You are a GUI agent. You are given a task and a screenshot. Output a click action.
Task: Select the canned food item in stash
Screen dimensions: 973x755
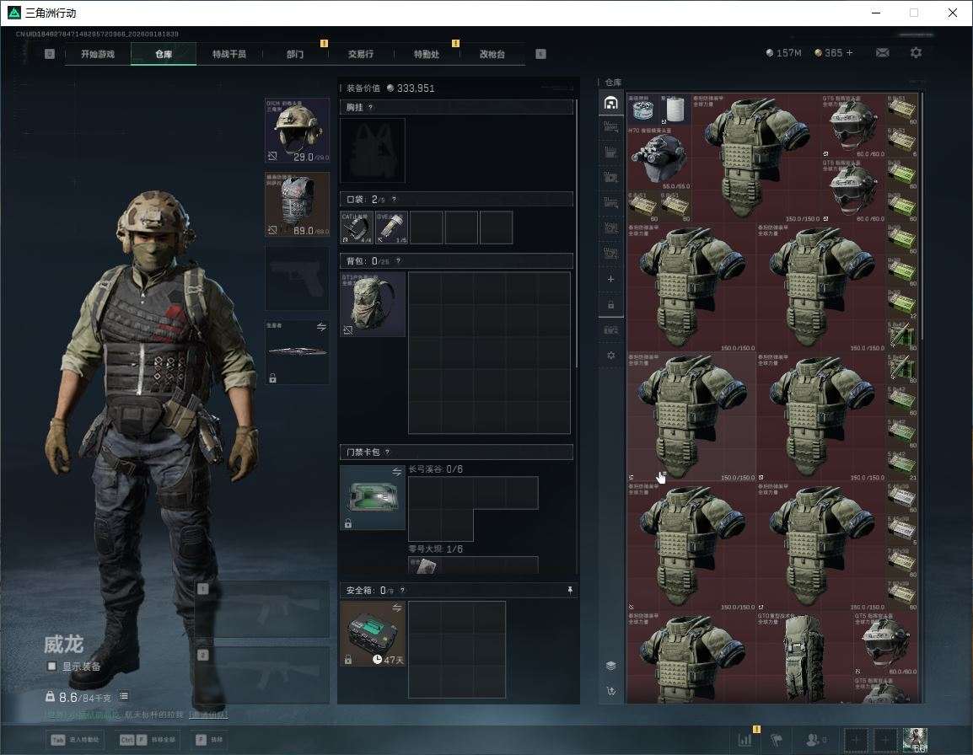[x=642, y=110]
